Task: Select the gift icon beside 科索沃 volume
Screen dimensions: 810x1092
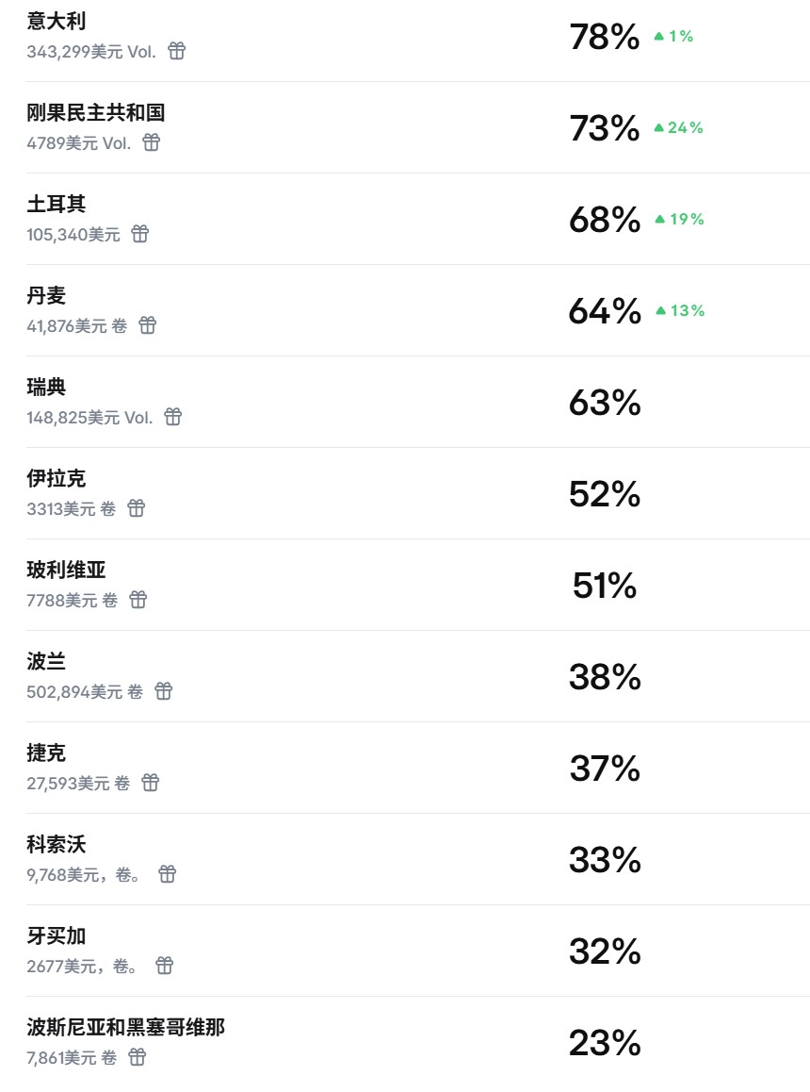Action: pyautogui.click(x=168, y=874)
